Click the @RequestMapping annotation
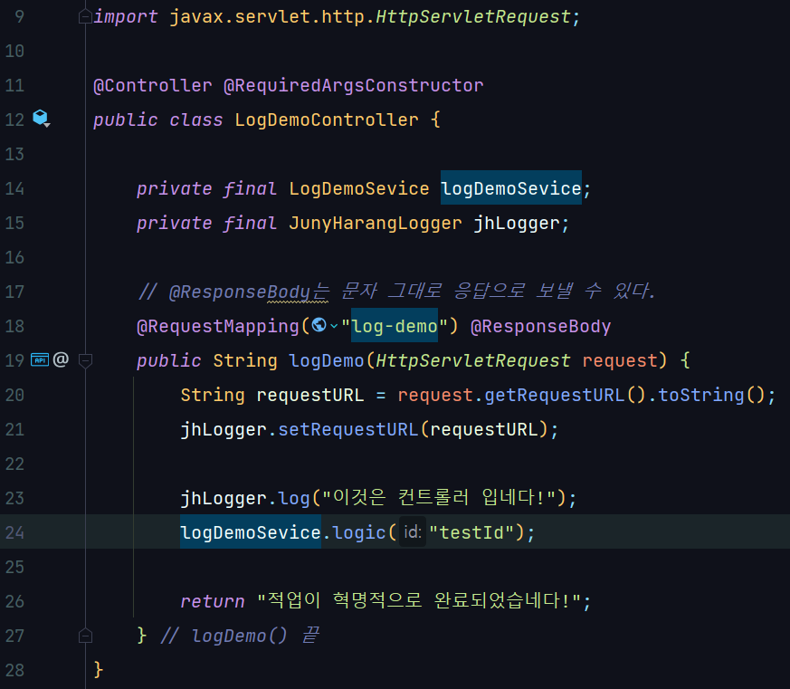Viewport: 790px width, 689px height. pyautogui.click(x=218, y=326)
